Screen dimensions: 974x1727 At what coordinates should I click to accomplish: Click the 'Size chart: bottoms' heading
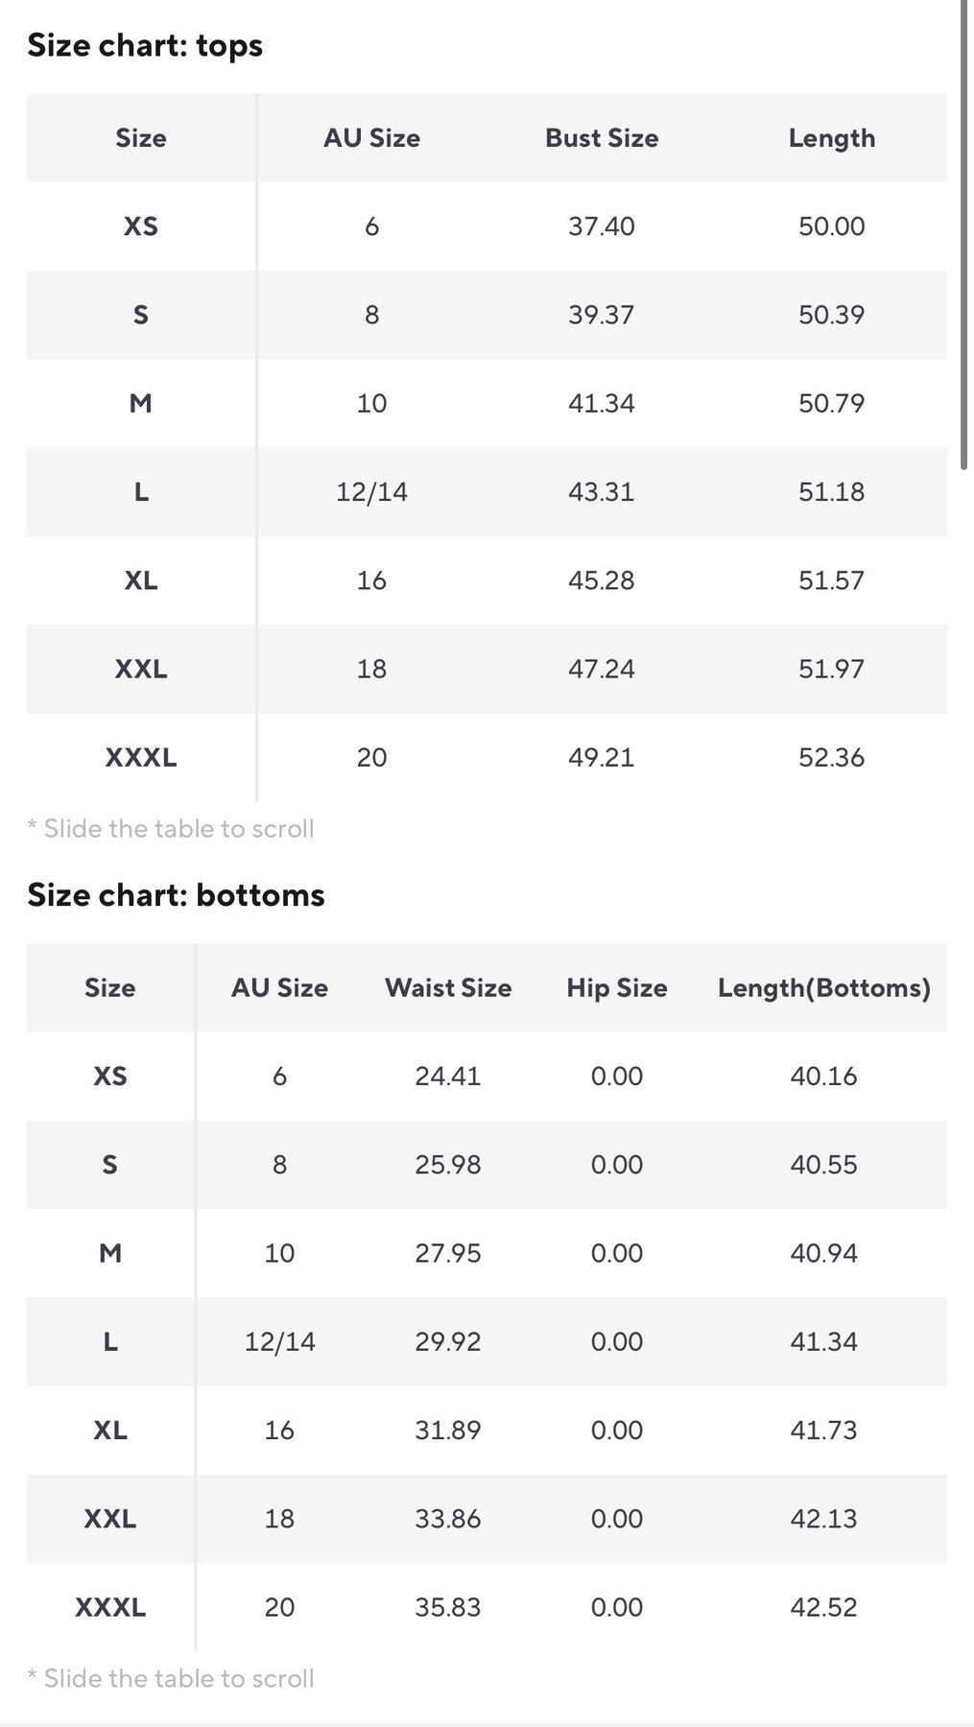point(176,895)
